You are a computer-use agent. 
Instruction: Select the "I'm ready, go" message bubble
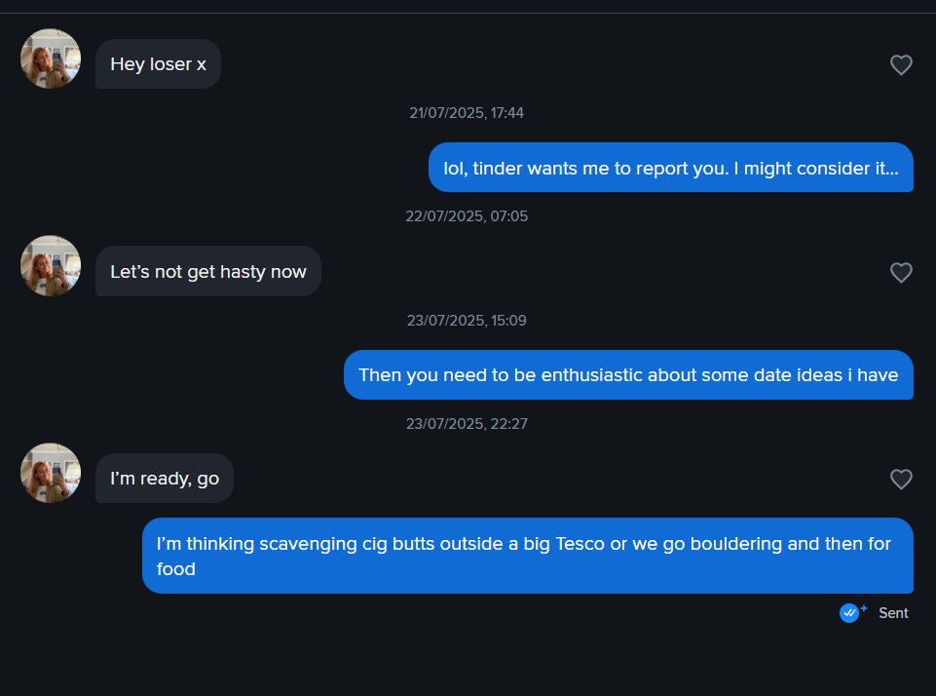[165, 478]
